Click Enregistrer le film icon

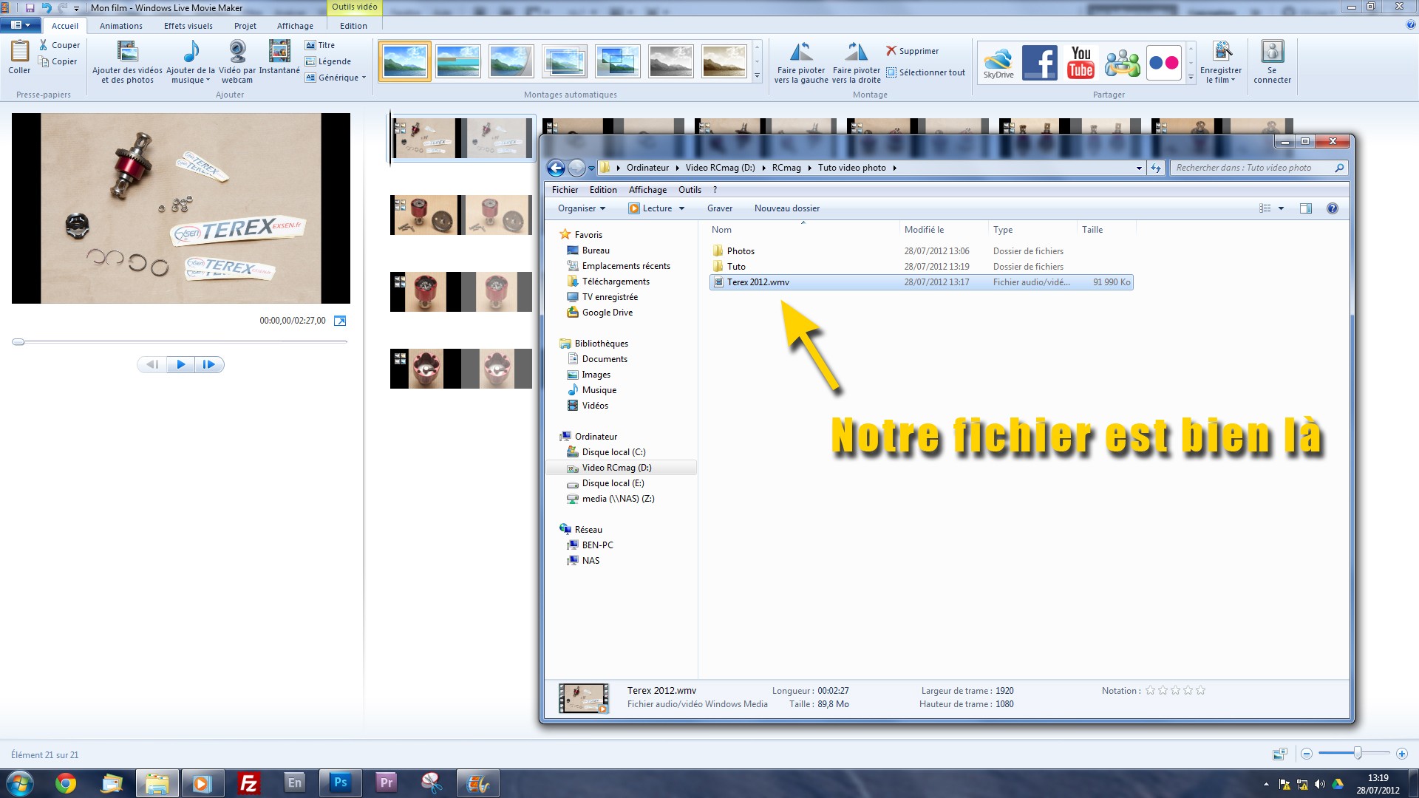click(1222, 51)
